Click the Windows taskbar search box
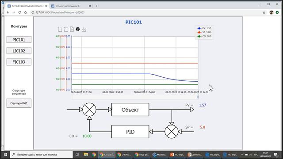 pos(41,155)
